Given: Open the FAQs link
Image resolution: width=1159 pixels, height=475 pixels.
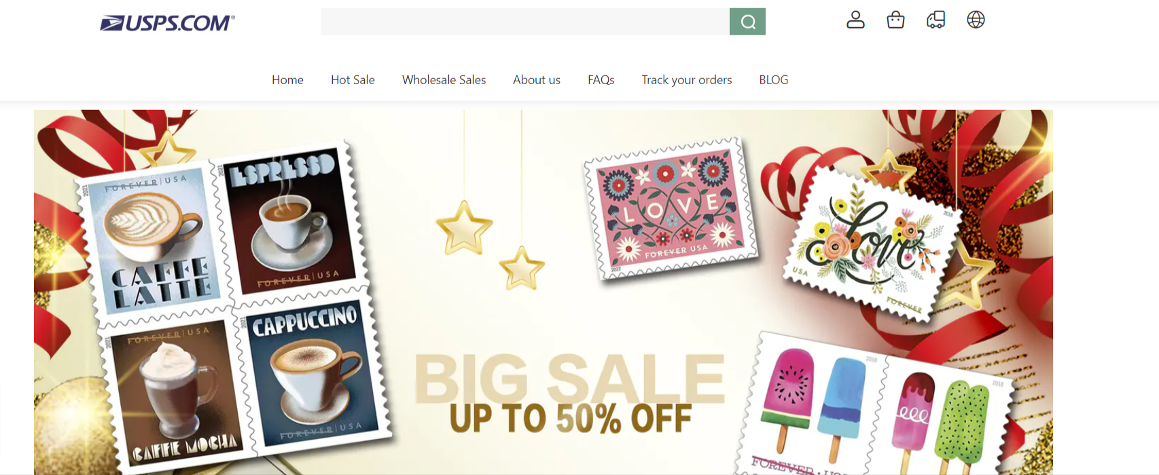Looking at the screenshot, I should point(601,80).
